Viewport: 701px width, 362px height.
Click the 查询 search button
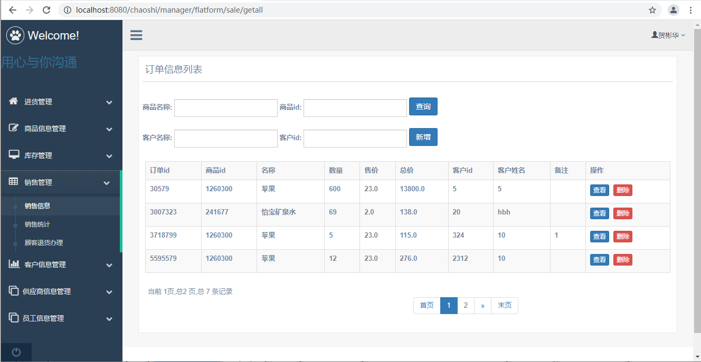point(423,107)
